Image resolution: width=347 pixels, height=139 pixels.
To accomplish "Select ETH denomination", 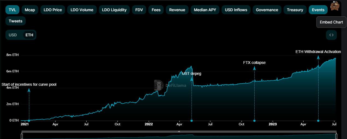I will click(29, 35).
